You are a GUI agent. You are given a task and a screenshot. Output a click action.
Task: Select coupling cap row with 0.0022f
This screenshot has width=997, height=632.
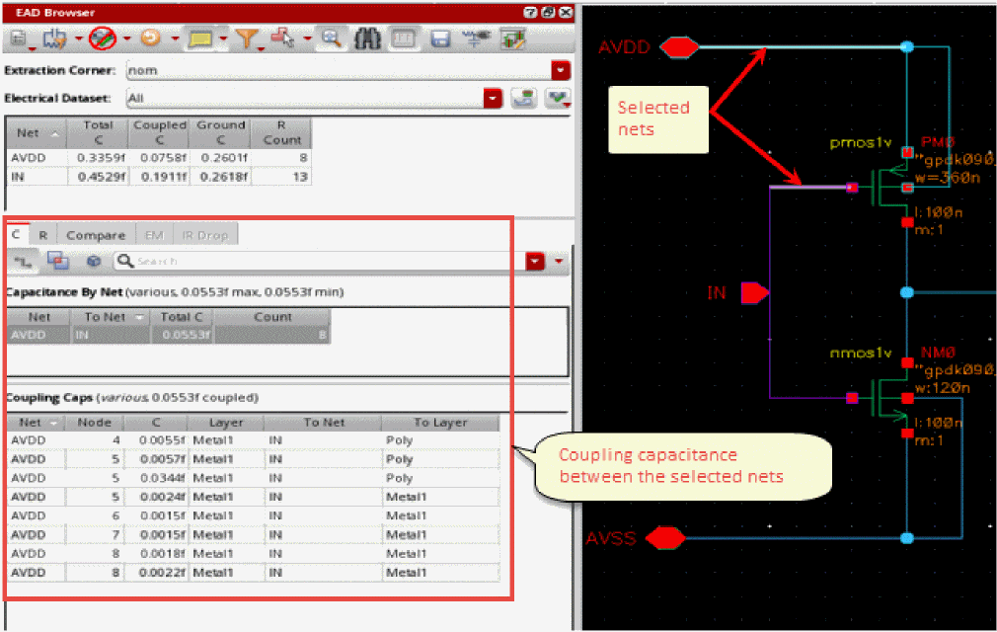coord(255,572)
